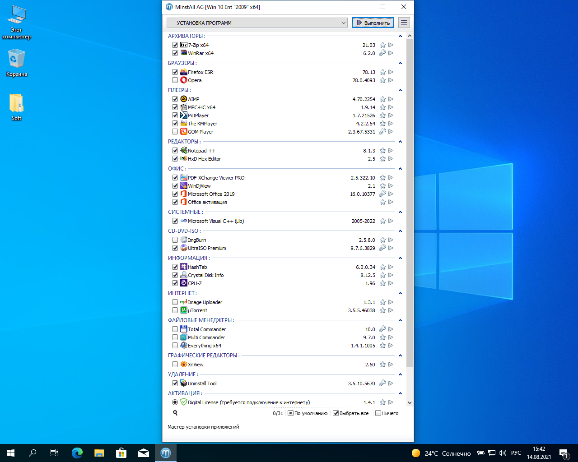Enable the Opera checkbox
The image size is (578, 462).
click(x=175, y=80)
